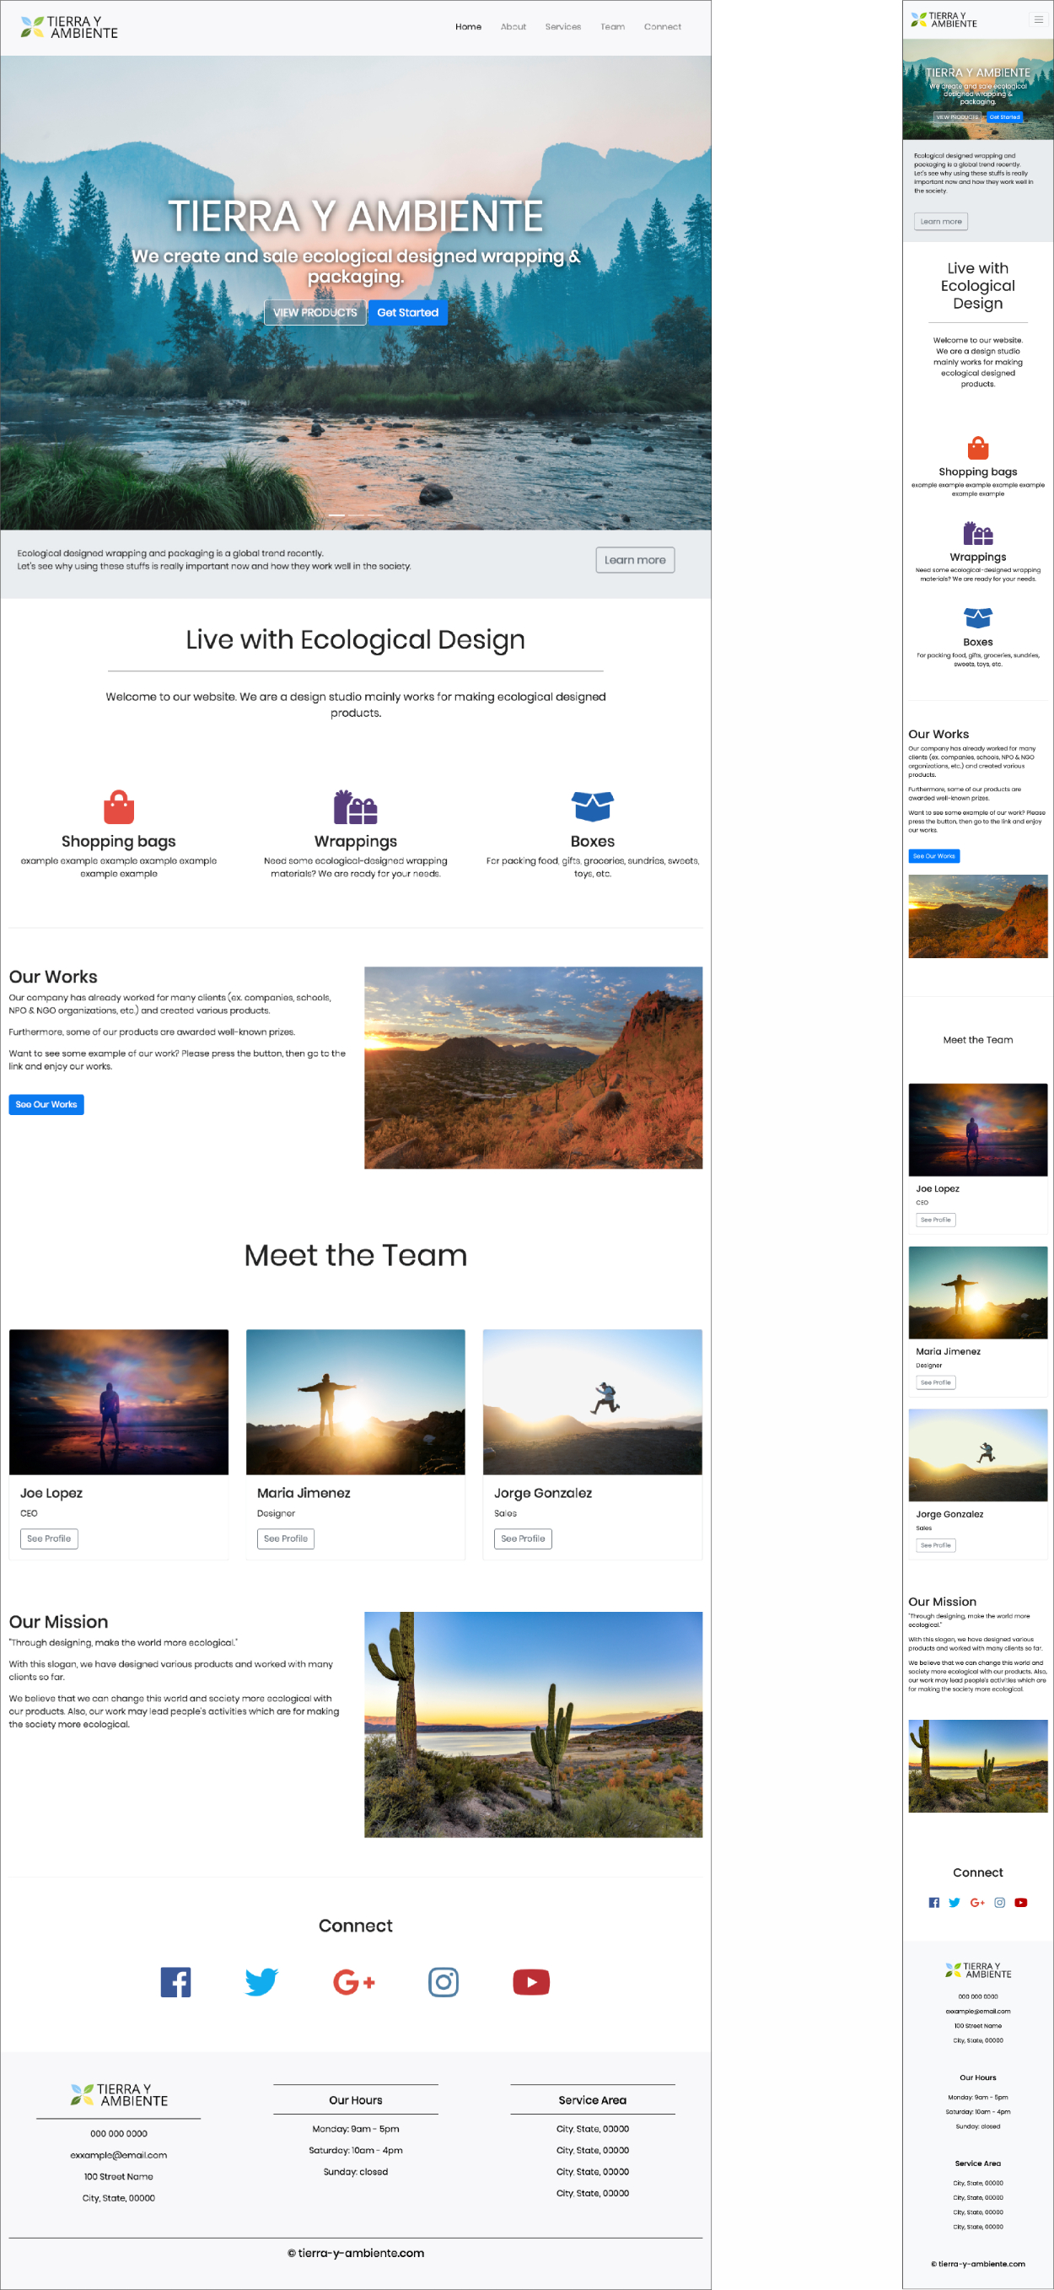Screen dimensions: 1054x2290
Task: Open See Profile under Maria Jimenez, wide layout
Action: tap(285, 1538)
